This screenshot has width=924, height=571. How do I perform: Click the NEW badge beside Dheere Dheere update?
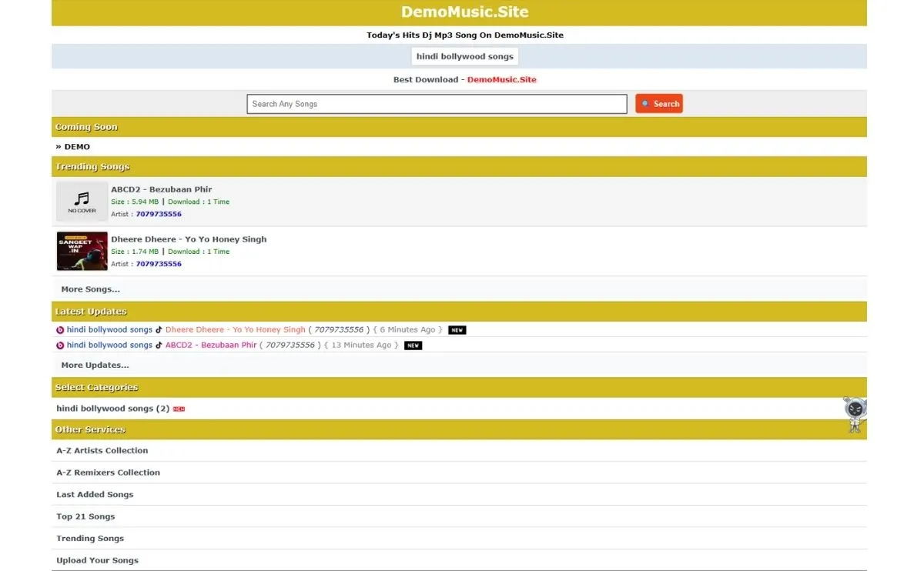pos(457,330)
